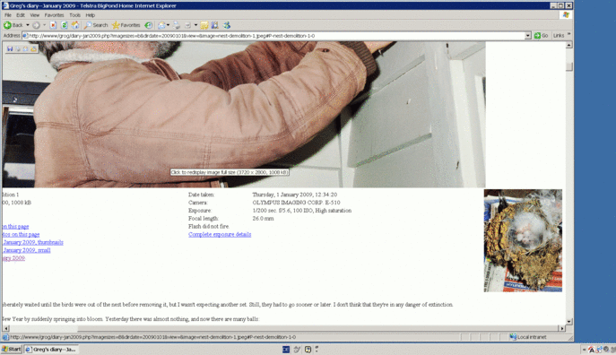The image size is (616, 355).
Task: Expand the Mail dropdown arrow
Action: [169, 25]
